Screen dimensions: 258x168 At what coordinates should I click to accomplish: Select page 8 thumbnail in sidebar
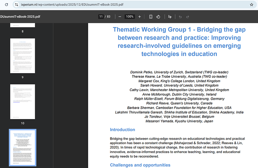(22, 25)
